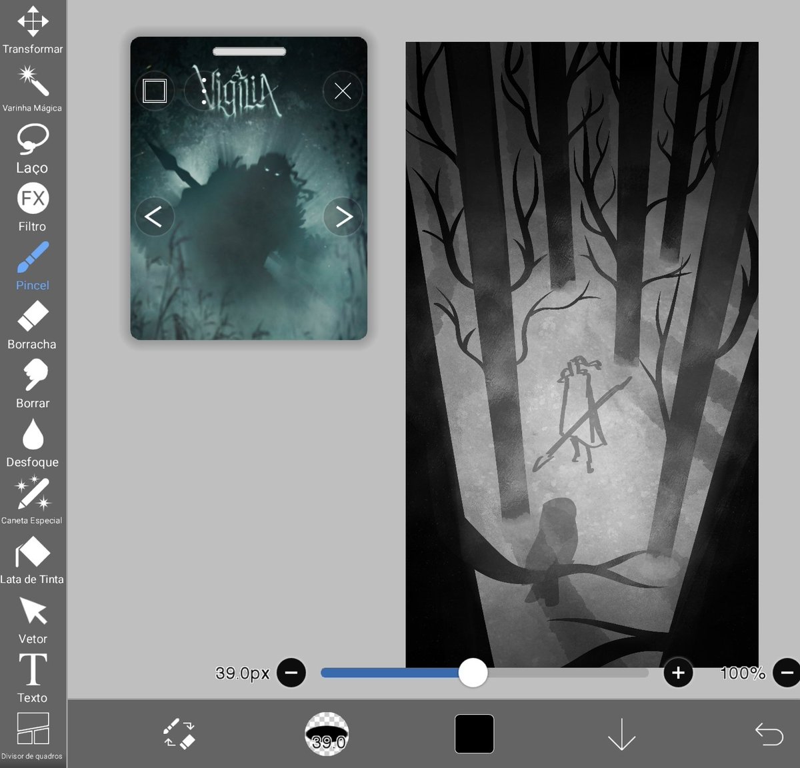Select the Varinha Mágica tool
Image resolution: width=800 pixels, height=768 pixels.
(x=32, y=89)
